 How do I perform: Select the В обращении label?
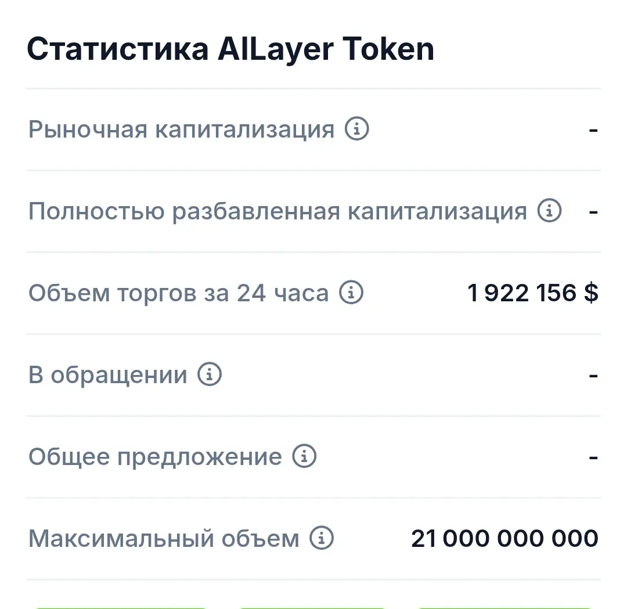click(108, 375)
